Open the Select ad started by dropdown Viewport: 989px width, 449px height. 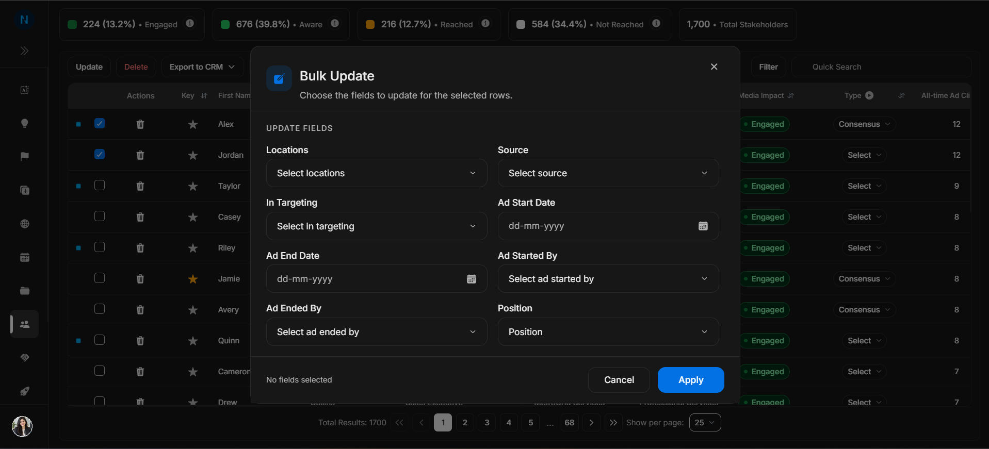[608, 279]
